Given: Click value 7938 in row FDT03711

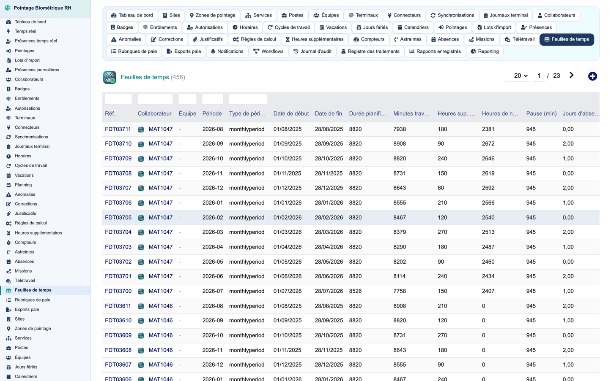Looking at the screenshot, I should 400,129.
